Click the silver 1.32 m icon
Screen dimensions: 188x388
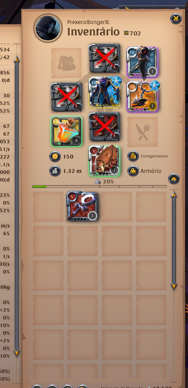click(55, 171)
